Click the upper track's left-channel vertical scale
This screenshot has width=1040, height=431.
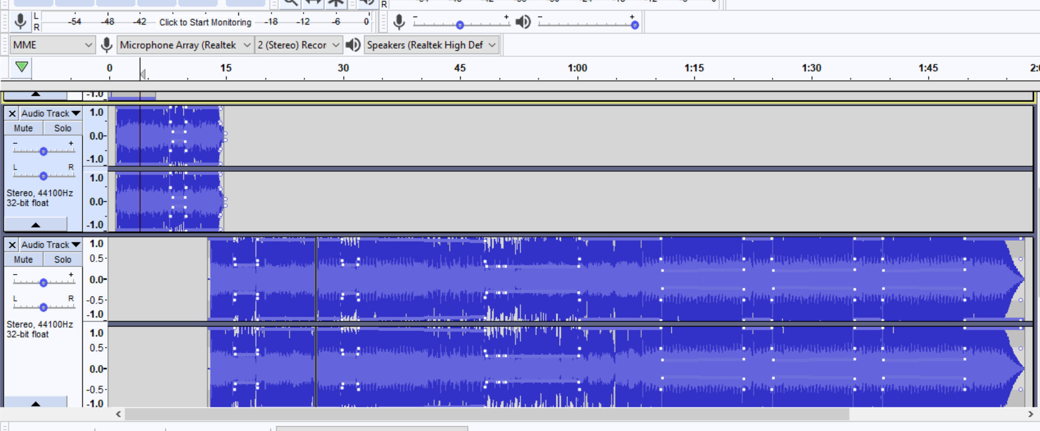[x=95, y=136]
